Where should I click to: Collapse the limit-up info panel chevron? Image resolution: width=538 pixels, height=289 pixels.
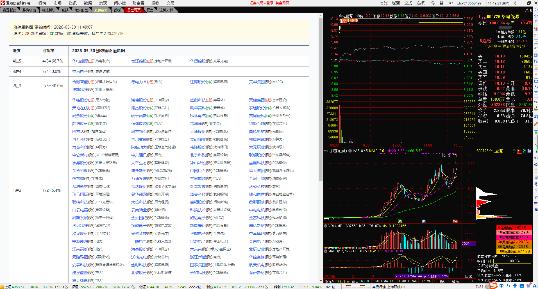tap(505, 27)
